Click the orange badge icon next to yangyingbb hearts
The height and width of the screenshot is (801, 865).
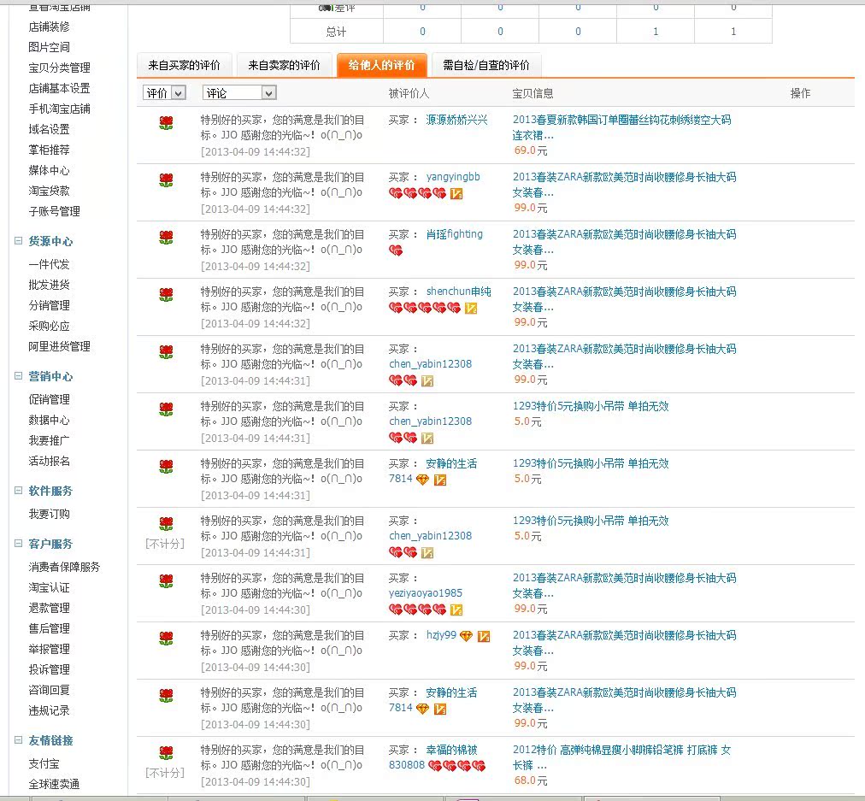(x=456, y=194)
